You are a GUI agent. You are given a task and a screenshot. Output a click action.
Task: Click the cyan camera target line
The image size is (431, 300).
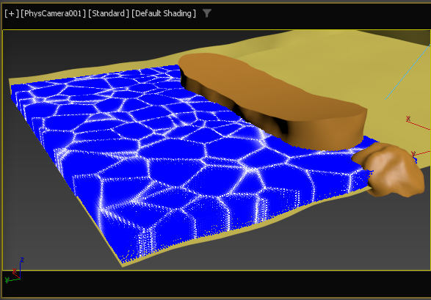point(408,72)
